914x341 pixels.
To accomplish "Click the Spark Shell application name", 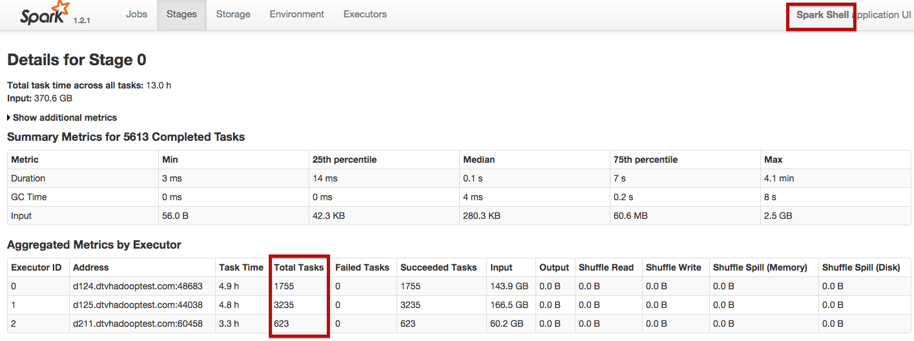I will (x=822, y=15).
